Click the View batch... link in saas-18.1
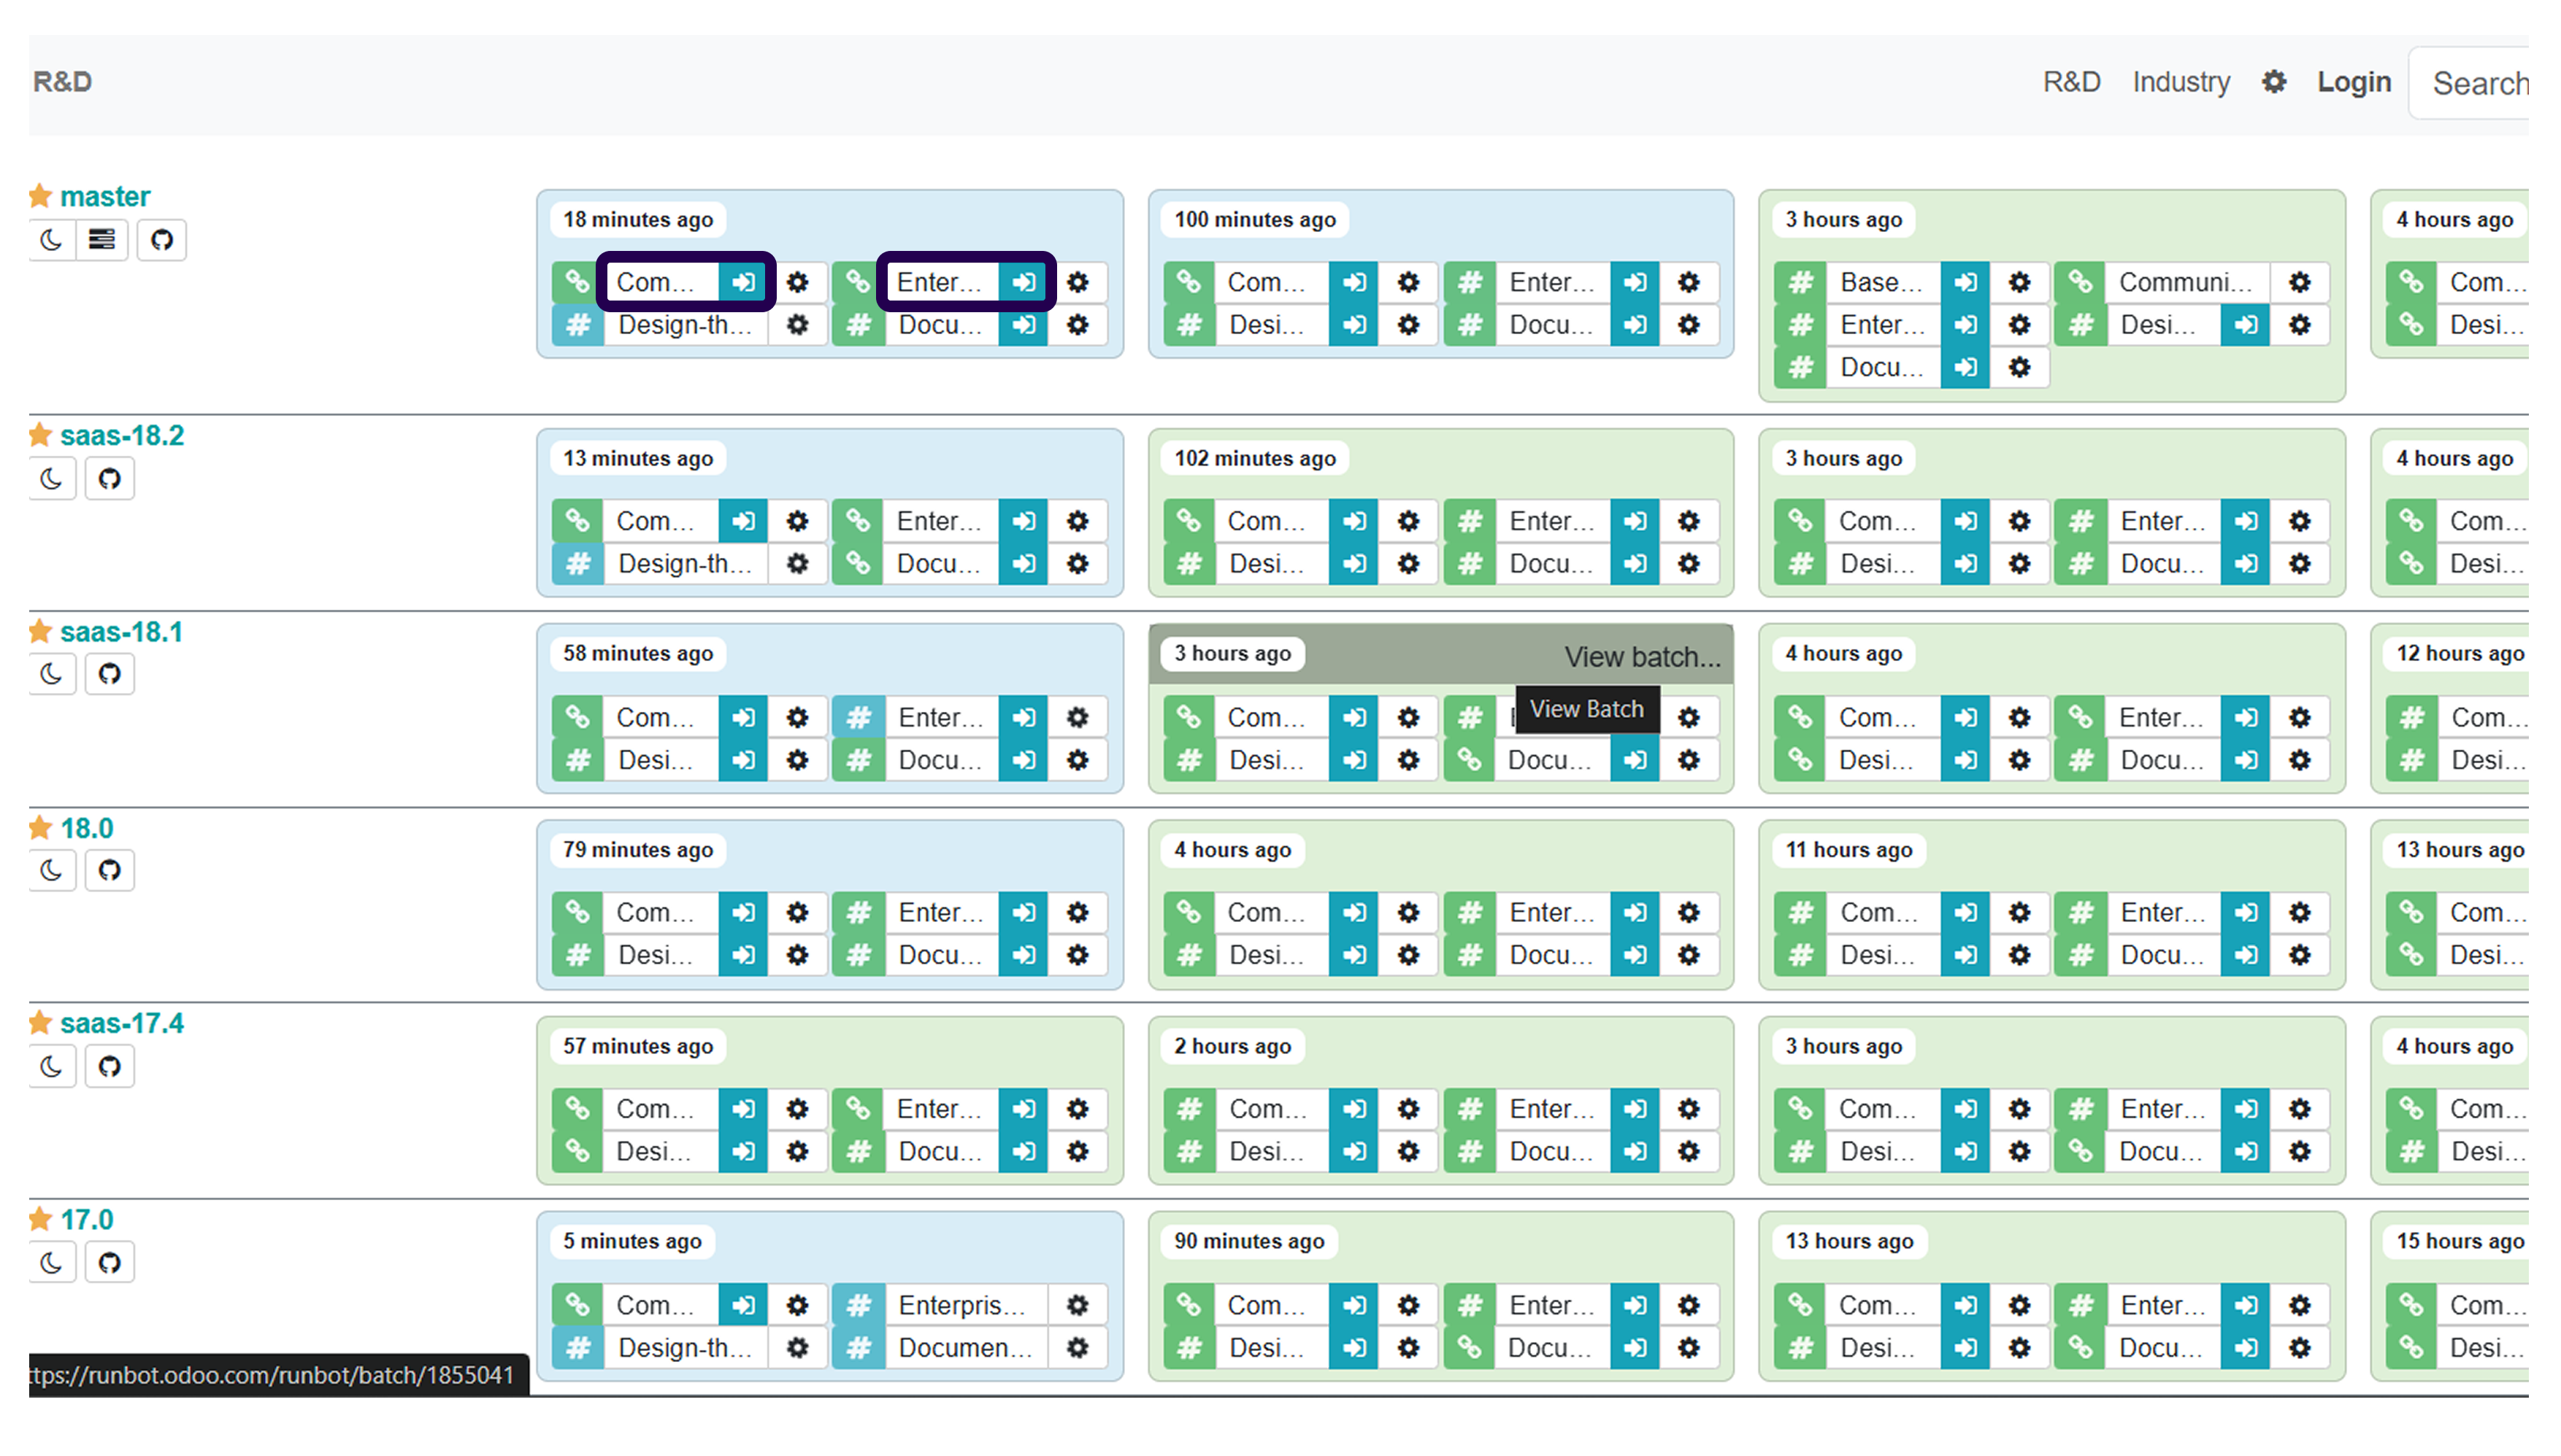 (x=1643, y=657)
